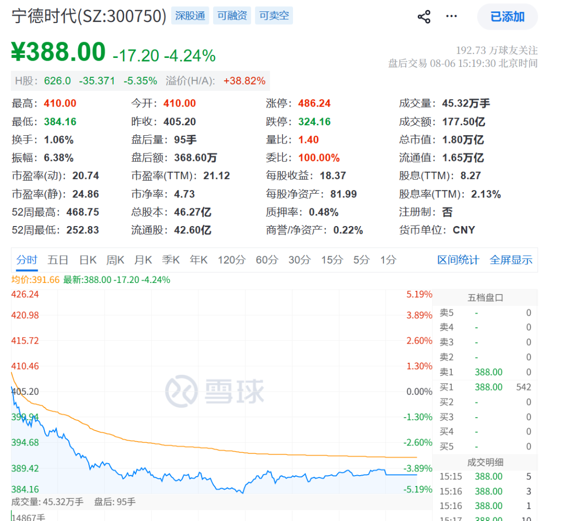Click the 振幅 value 6.38%
Image resolution: width=564 pixels, height=521 pixels.
pos(58,158)
